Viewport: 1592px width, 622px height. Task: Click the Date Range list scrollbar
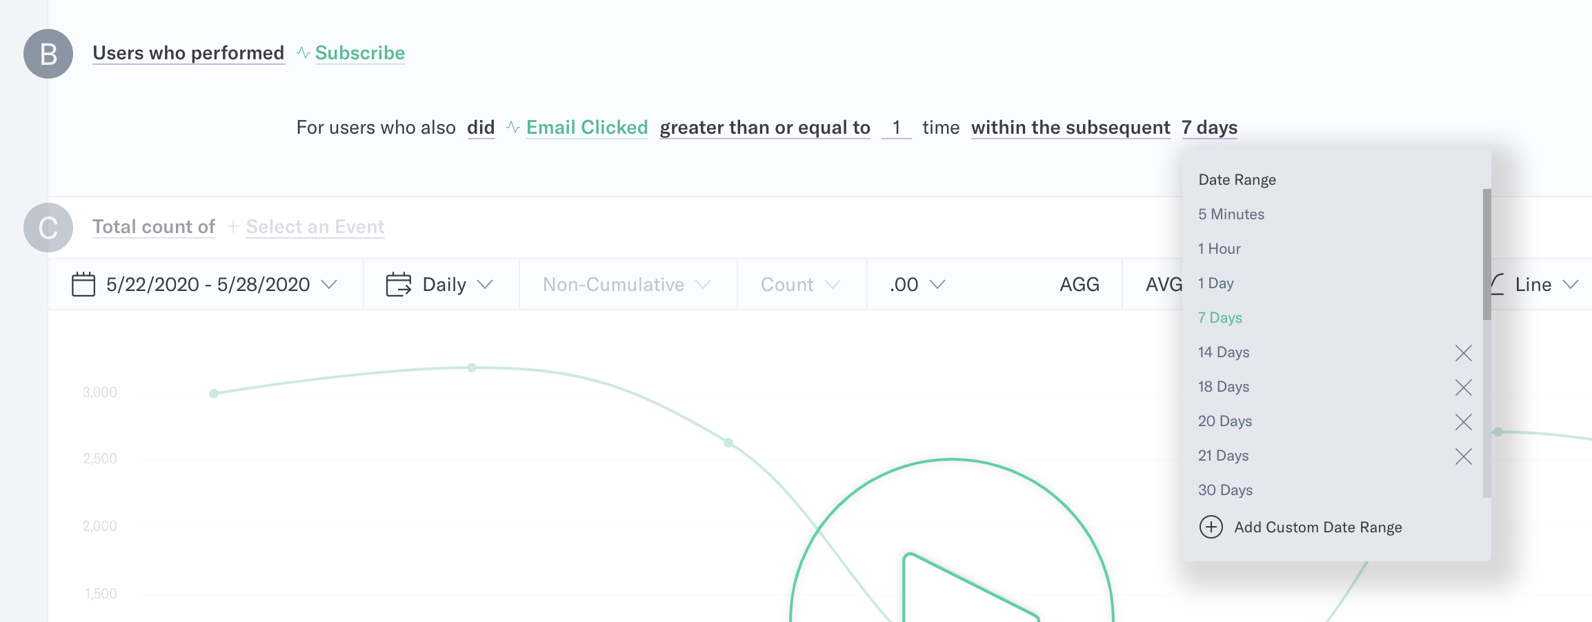(x=1486, y=254)
